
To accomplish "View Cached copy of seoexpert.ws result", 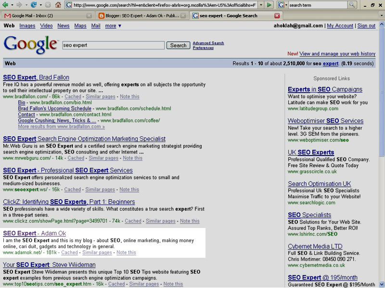I will pyautogui.click(x=73, y=190).
